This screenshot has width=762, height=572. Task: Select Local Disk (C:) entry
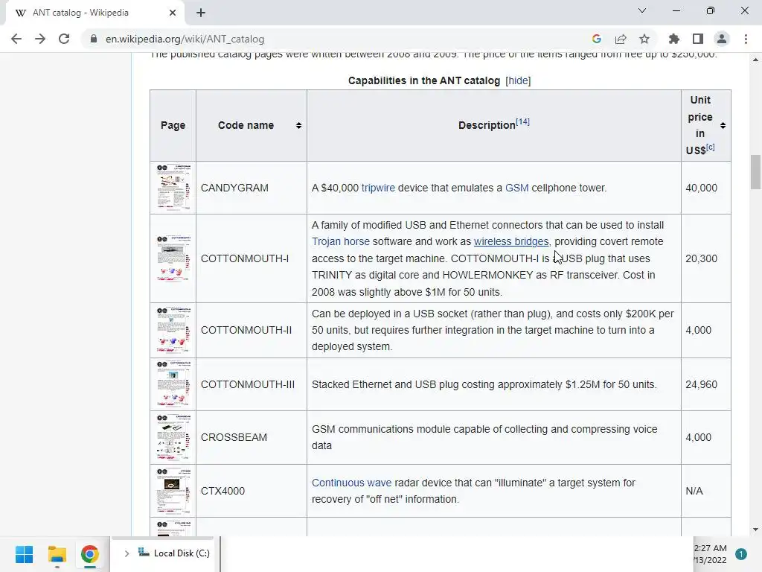tap(174, 553)
